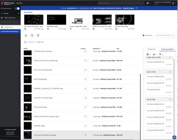The image size is (178, 140).
Task: Sort by the Size column header
Action: pos(118,49)
